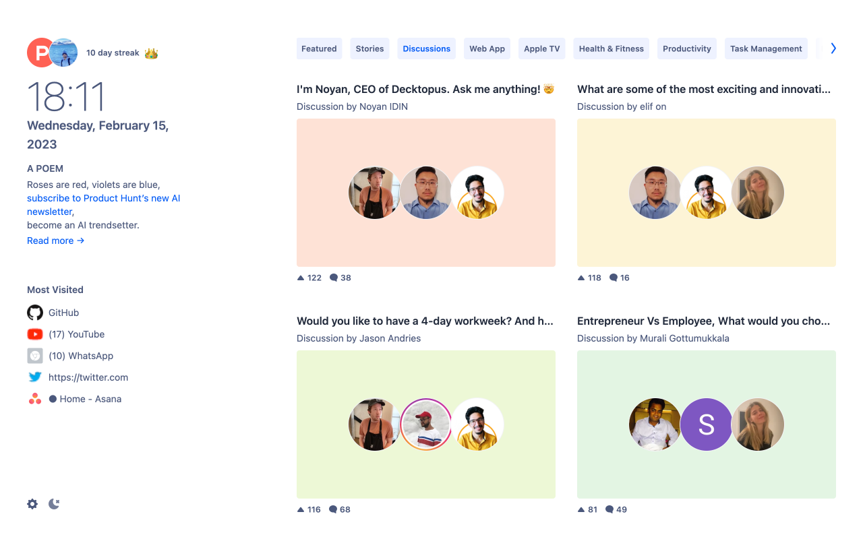Open the (10) WhatsApp link
The image size is (863, 539).
[81, 356]
